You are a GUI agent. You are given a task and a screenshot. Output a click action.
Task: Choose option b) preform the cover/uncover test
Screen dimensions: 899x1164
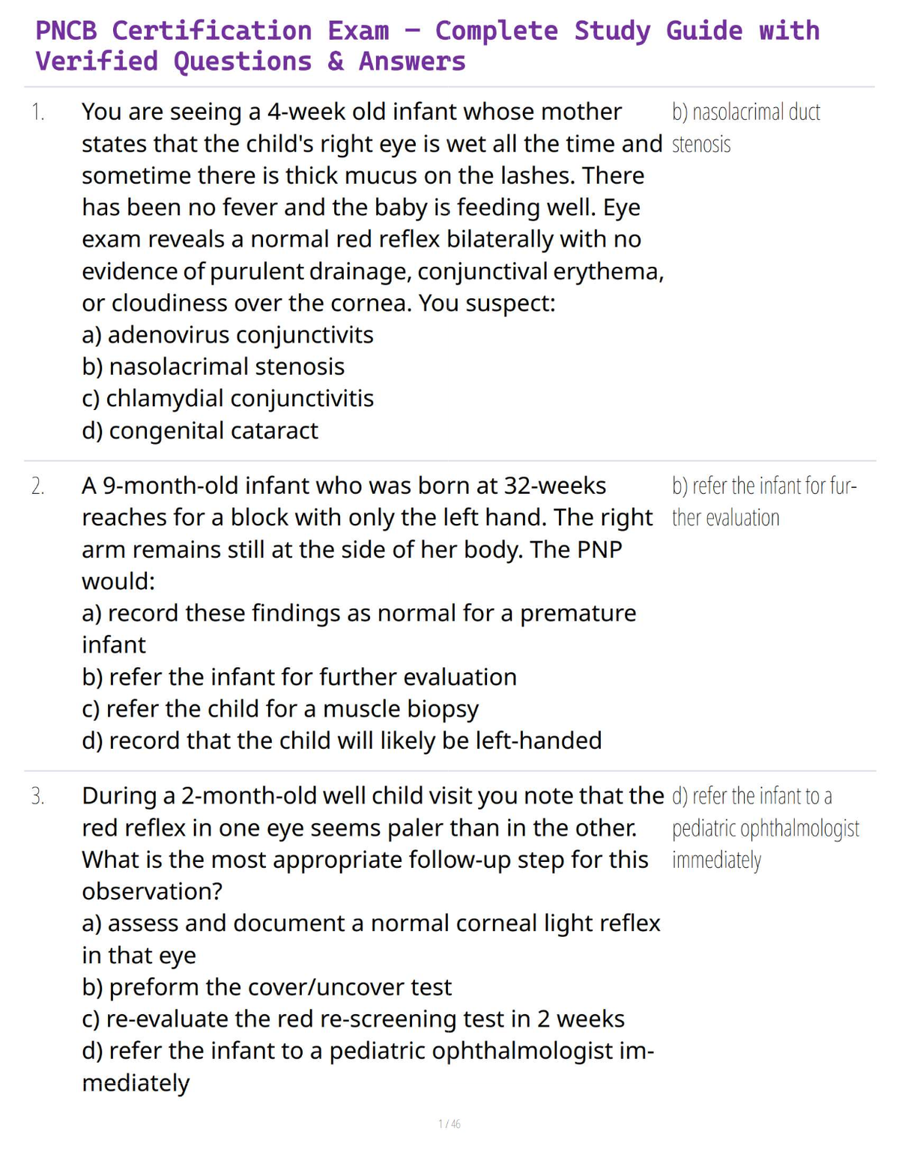pyautogui.click(x=267, y=987)
